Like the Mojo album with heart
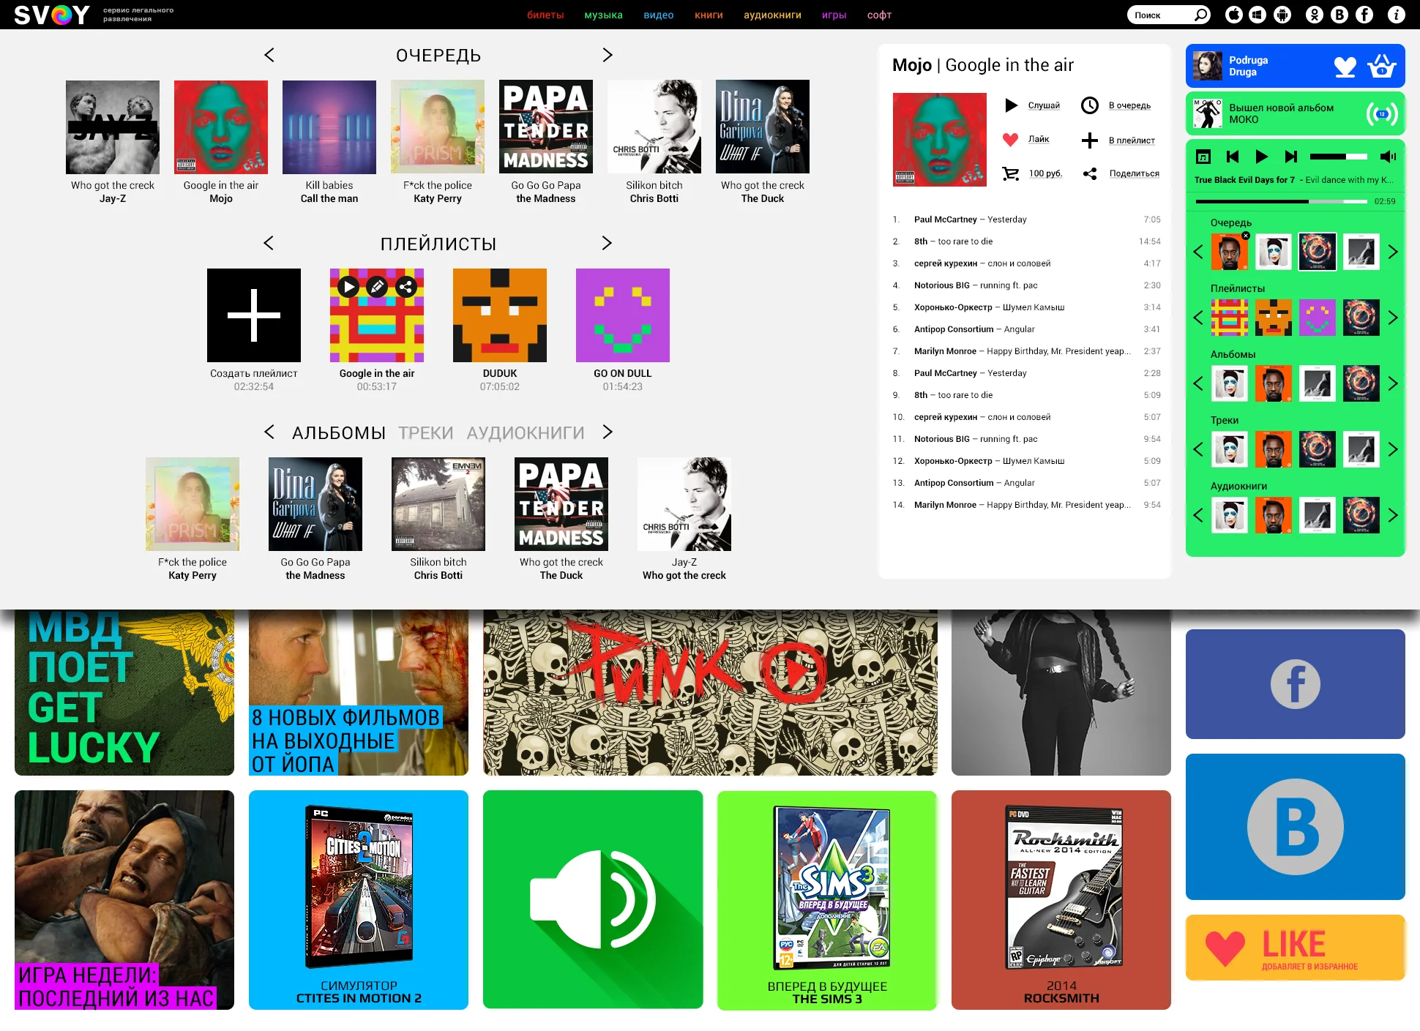1420x1031 pixels. coord(1010,139)
